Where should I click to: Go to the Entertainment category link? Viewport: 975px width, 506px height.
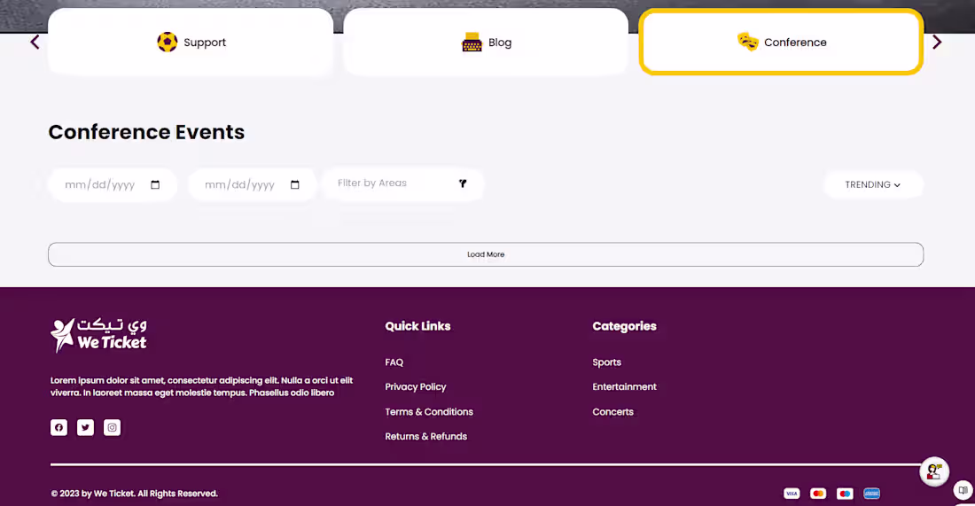[624, 386]
